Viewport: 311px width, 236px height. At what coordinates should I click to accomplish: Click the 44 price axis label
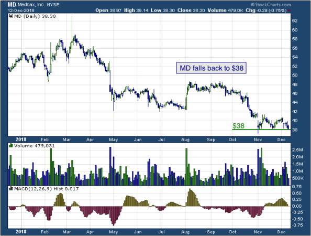click(295, 102)
